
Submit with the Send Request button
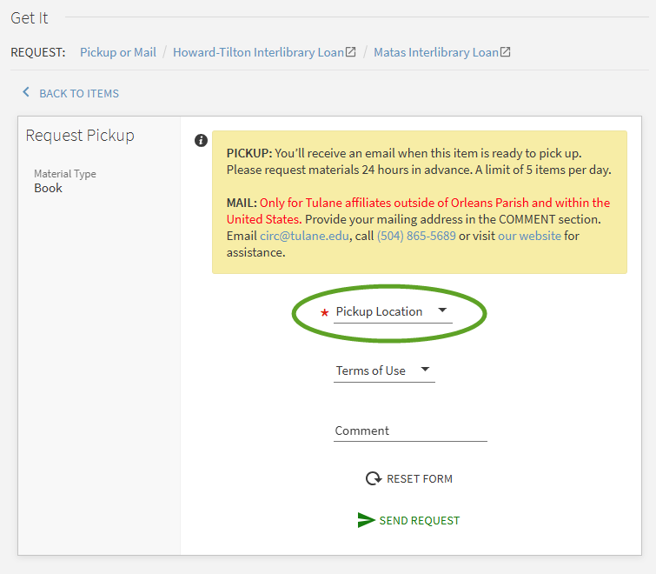coord(419,520)
